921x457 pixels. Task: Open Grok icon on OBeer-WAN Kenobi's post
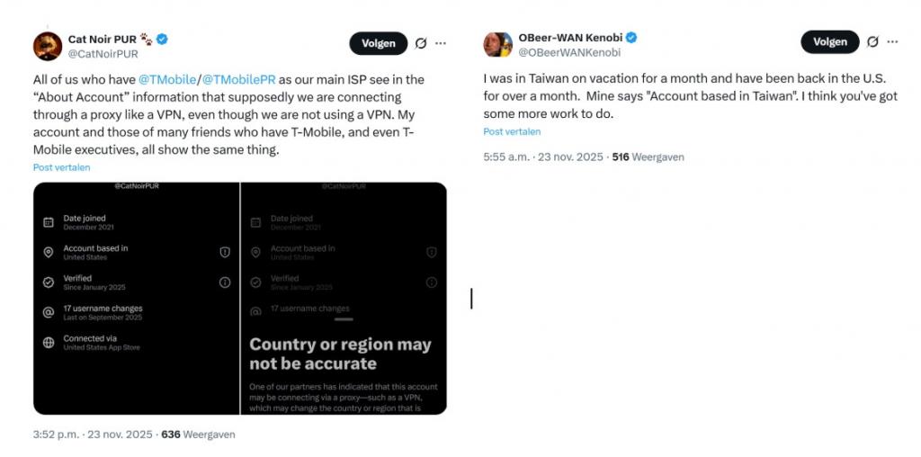(872, 41)
